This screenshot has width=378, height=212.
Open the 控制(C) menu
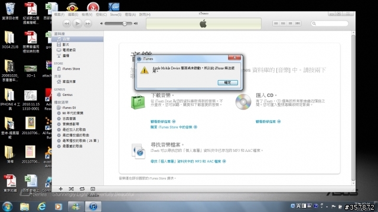(x=101, y=14)
